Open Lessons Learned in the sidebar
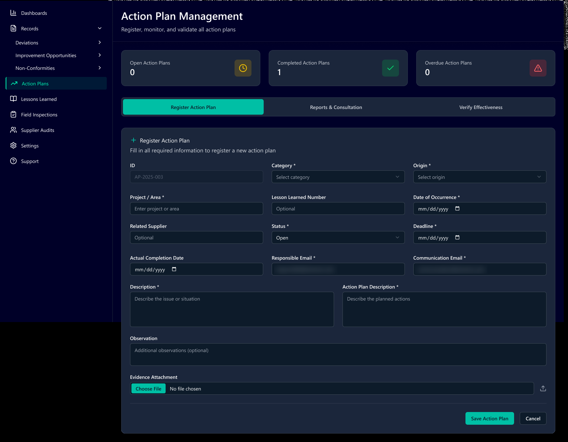568x442 pixels. point(56,99)
